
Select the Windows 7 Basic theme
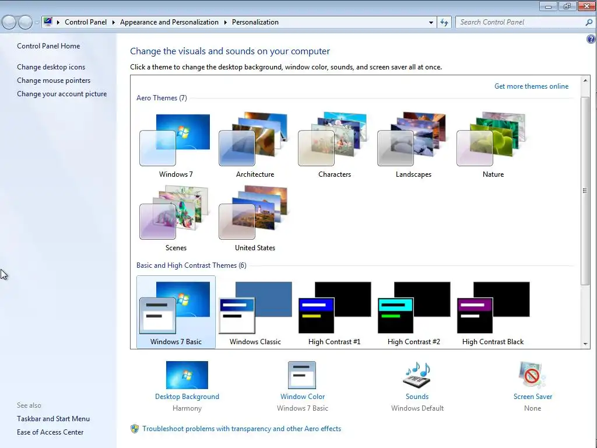(x=175, y=312)
